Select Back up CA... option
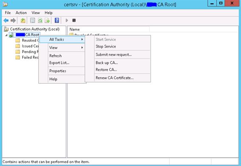Image resolution: width=241 pixels, height=166 pixels. click(x=118, y=63)
